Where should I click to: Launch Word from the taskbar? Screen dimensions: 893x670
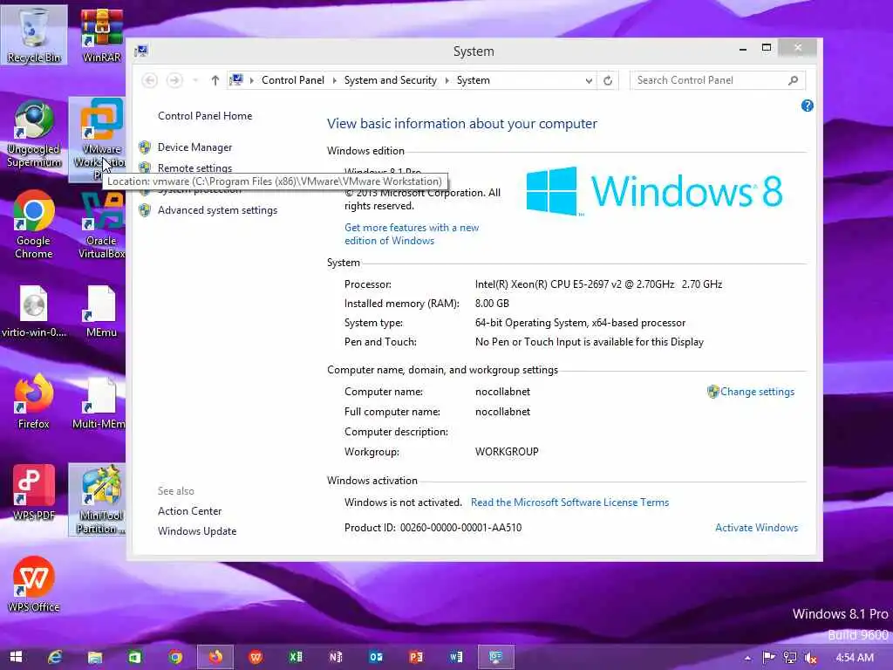click(x=456, y=658)
